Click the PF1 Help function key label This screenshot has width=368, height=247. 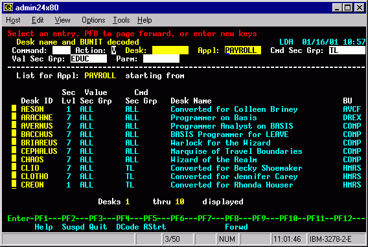pyautogui.click(x=43, y=227)
